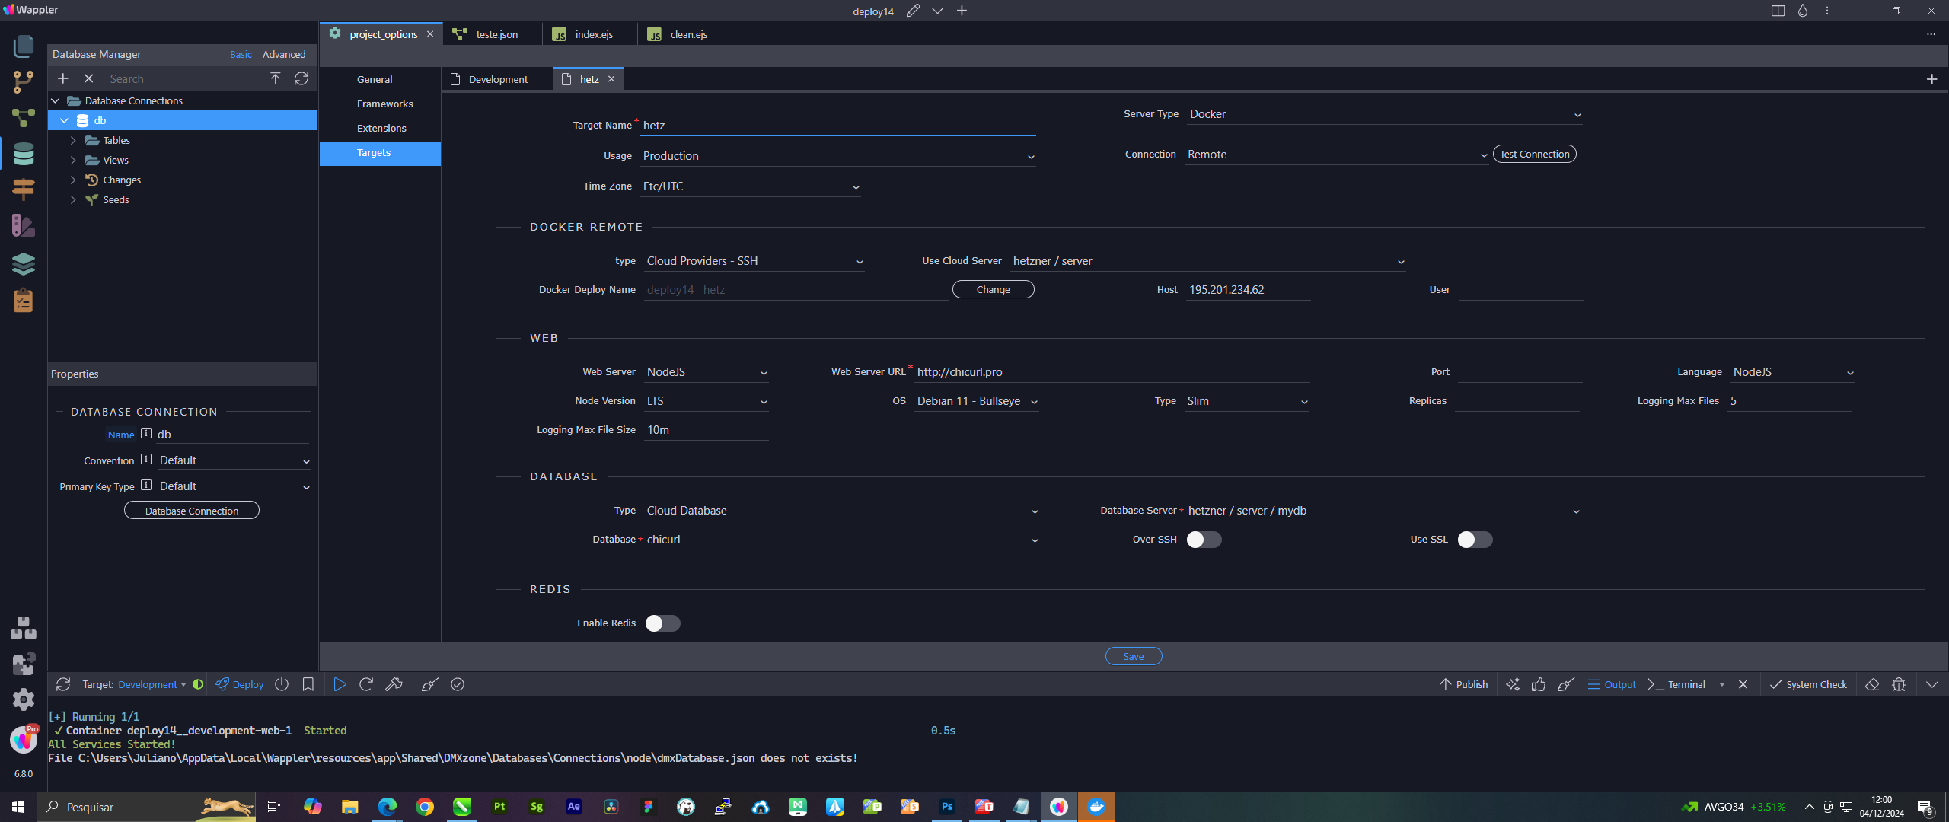Switch Database Manager to Advanced mode
Image resolution: width=1949 pixels, height=822 pixels.
(x=284, y=54)
